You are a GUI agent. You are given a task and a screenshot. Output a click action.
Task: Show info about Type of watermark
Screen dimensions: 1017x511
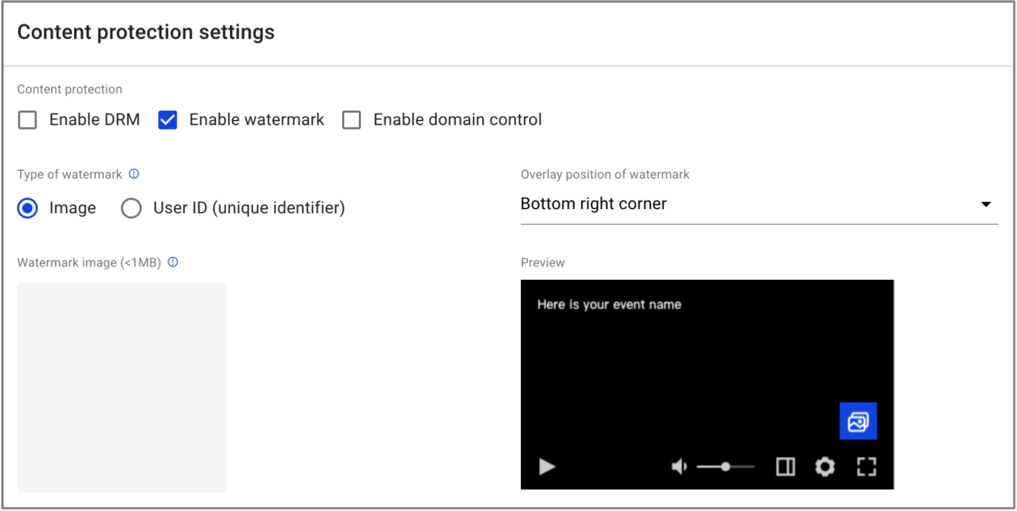point(134,174)
